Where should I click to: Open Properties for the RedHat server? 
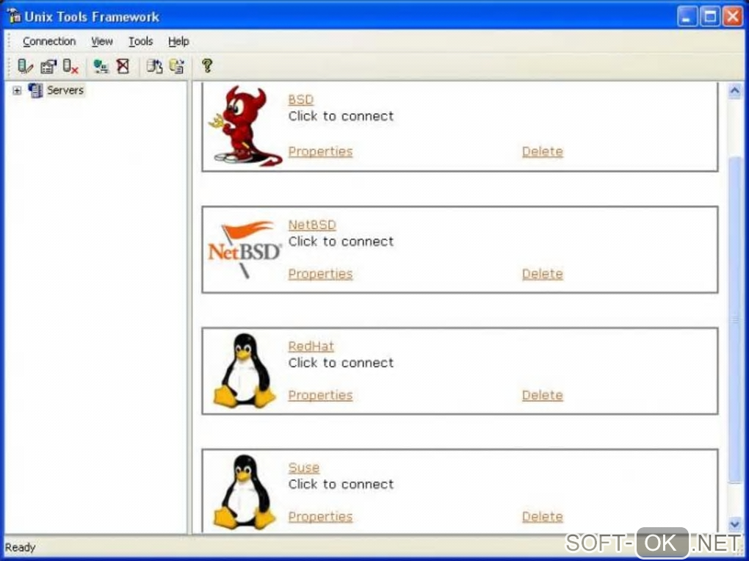(x=320, y=395)
